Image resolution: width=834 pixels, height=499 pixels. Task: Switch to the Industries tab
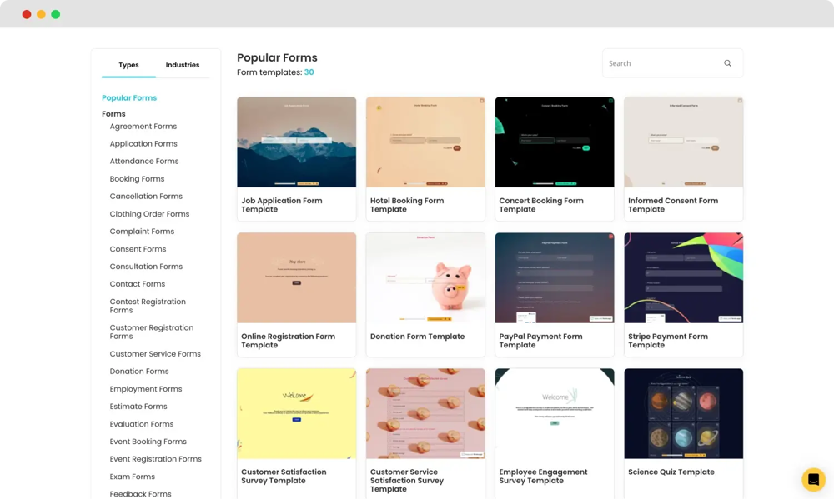point(183,64)
